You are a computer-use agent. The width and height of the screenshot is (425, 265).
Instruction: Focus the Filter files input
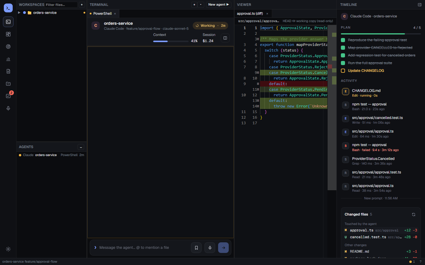[61, 5]
